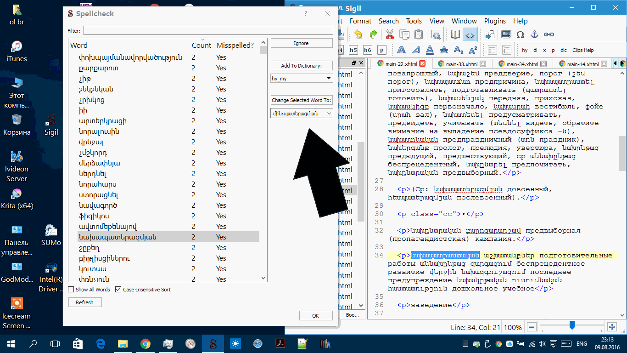Switch to the main-33.xhtml tab

pyautogui.click(x=461, y=64)
